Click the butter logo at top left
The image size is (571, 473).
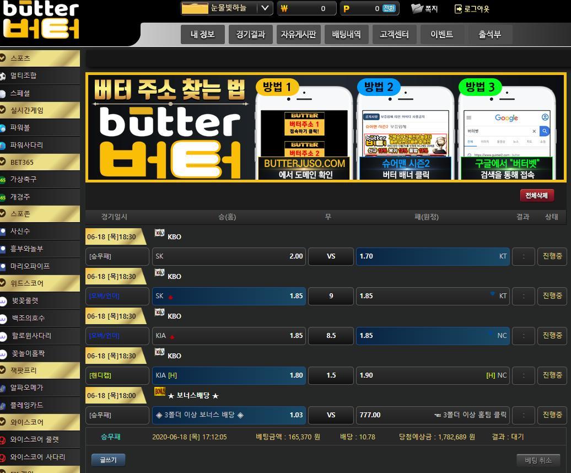(x=41, y=20)
